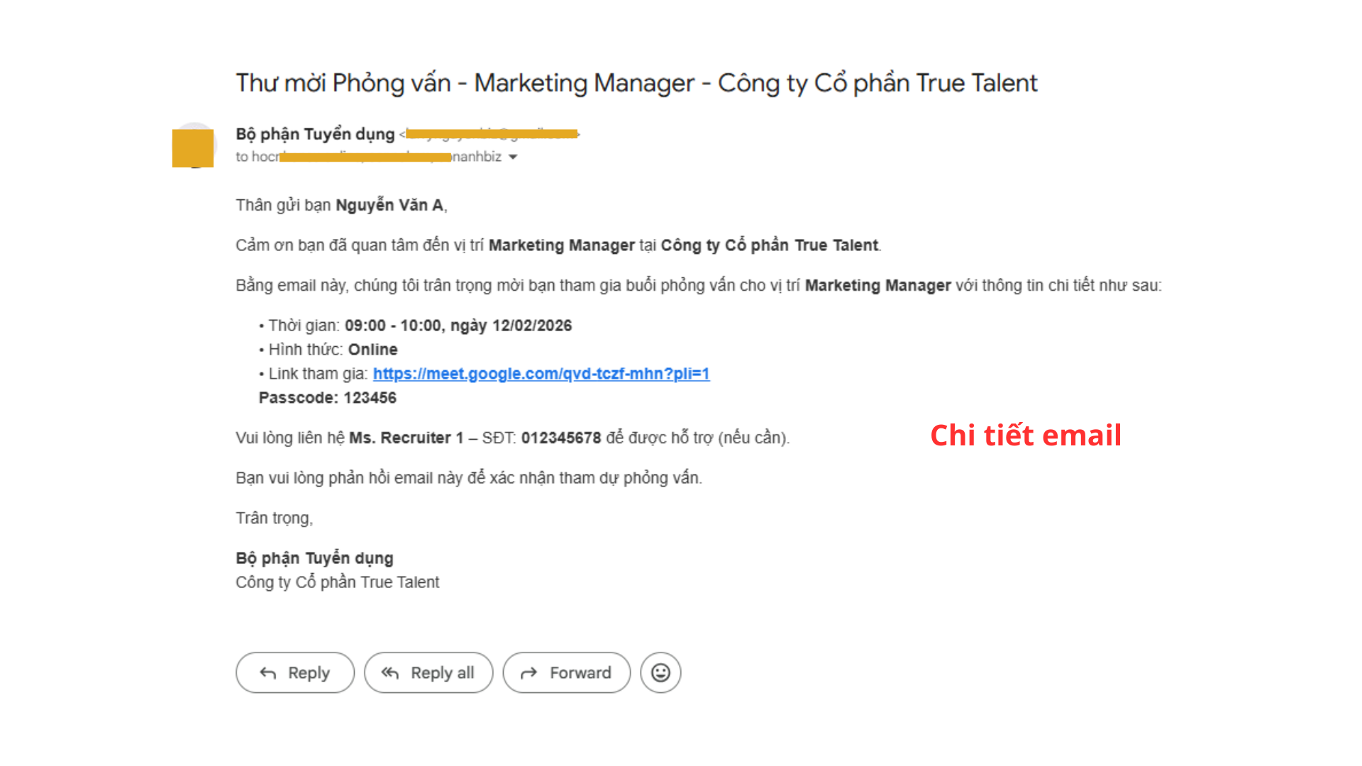Click sender name Bộ phận Tuyển dụng in header
Screen dimensions: 1362x766
315,134
